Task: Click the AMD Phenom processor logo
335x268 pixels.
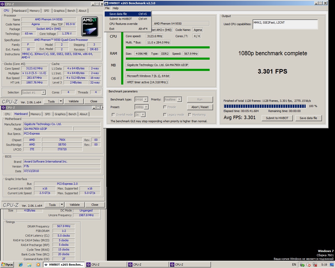Action: pyautogui.click(x=90, y=26)
